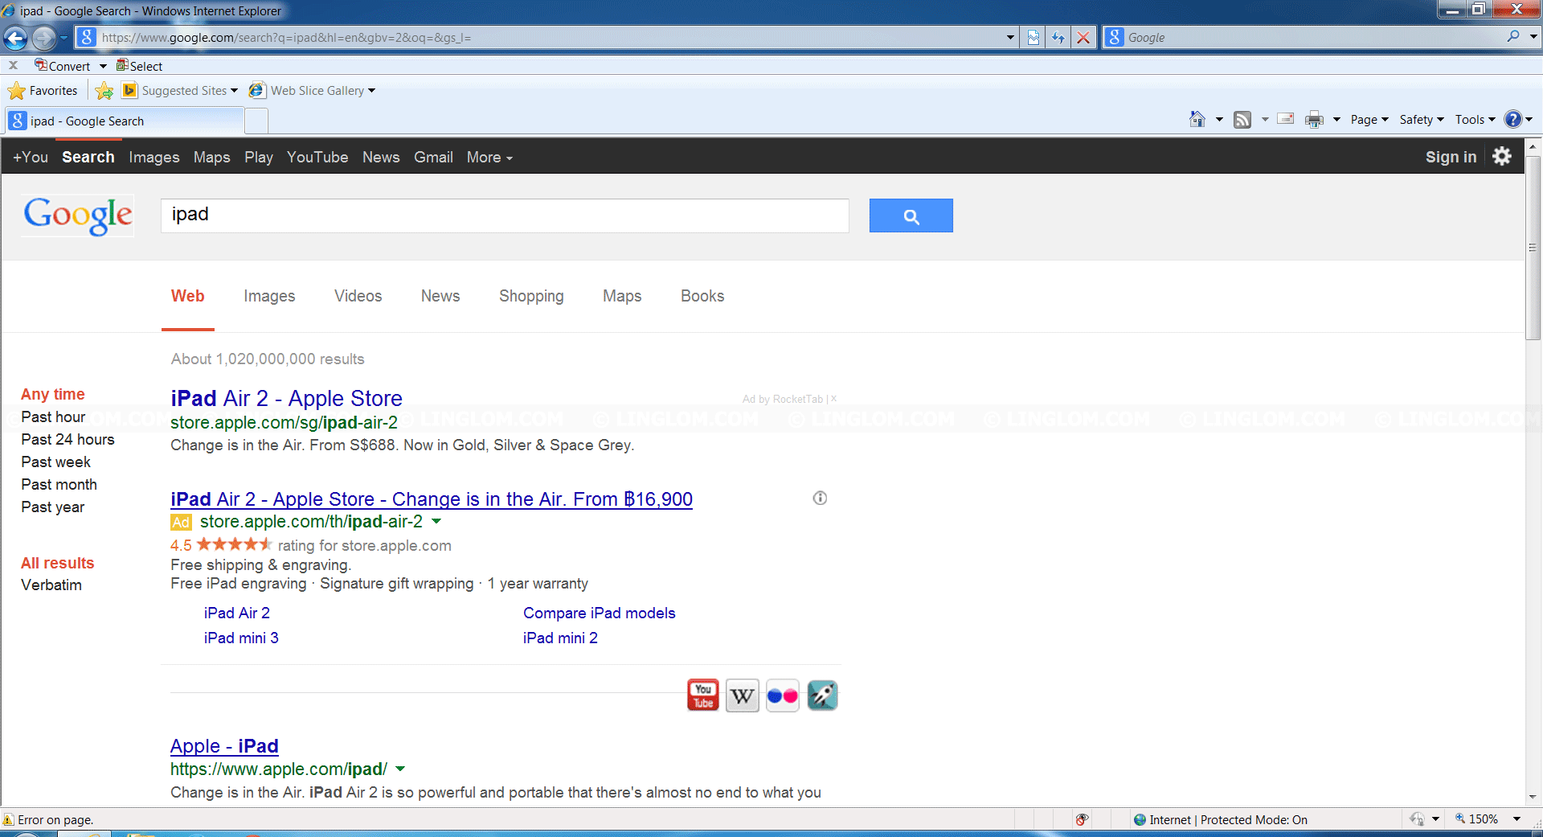Click the Sign in button

pos(1451,157)
